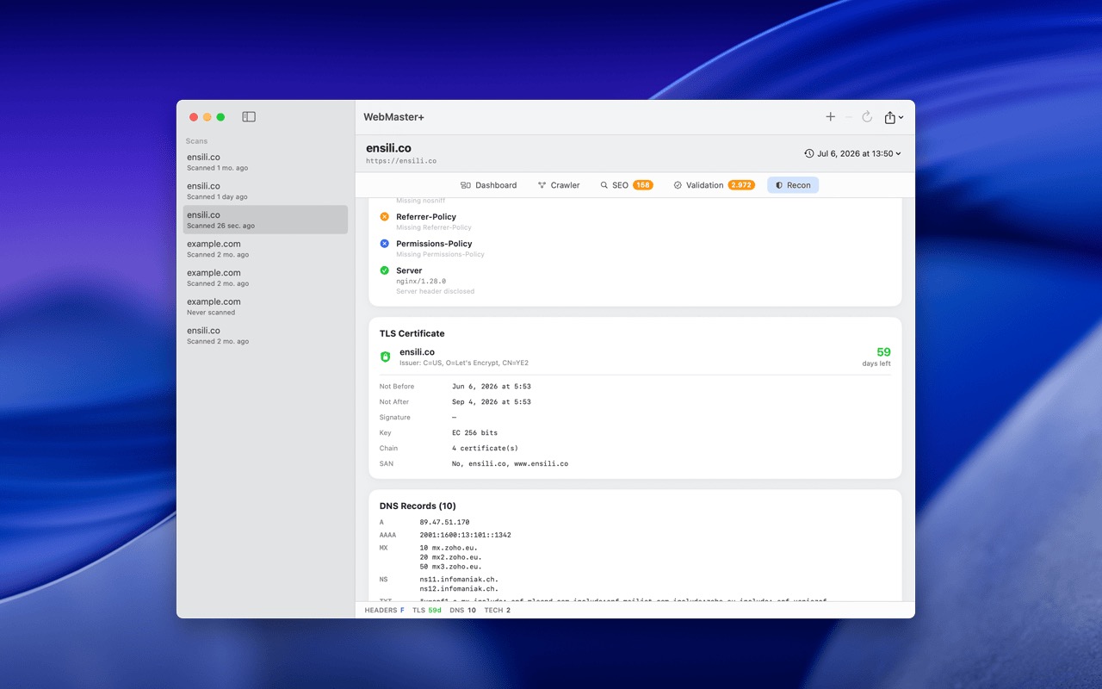Click the orange warning icon beside Referrer-Policy
Screen dimensions: 1102x689
pyautogui.click(x=385, y=216)
